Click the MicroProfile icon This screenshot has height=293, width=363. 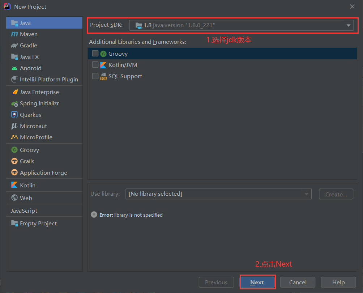(14, 137)
